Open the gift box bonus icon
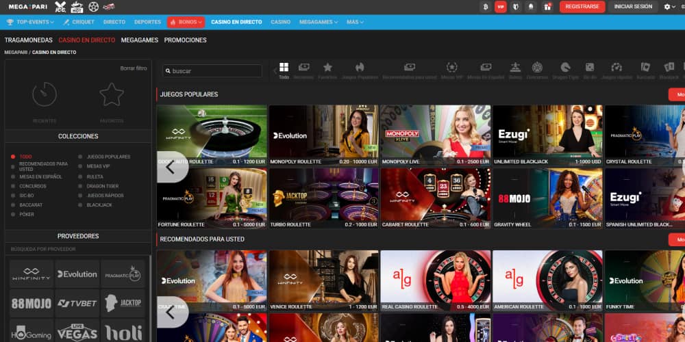This screenshot has height=342, width=685. 547,7
